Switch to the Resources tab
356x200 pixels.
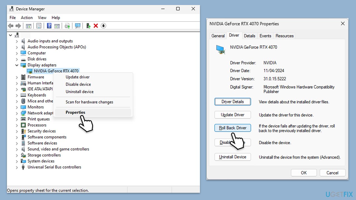285,36
